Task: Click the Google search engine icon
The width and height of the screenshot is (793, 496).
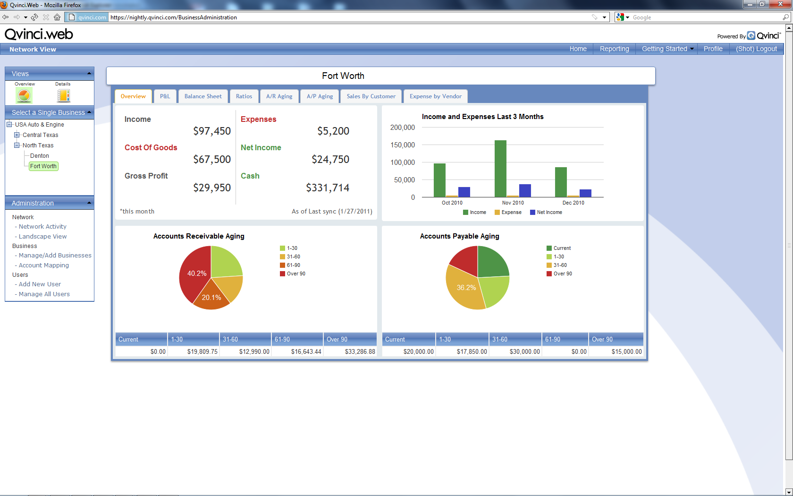Action: tap(620, 17)
